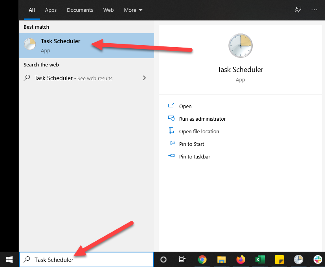
Task: Open Sticky Notes from taskbar
Action: [279, 259]
